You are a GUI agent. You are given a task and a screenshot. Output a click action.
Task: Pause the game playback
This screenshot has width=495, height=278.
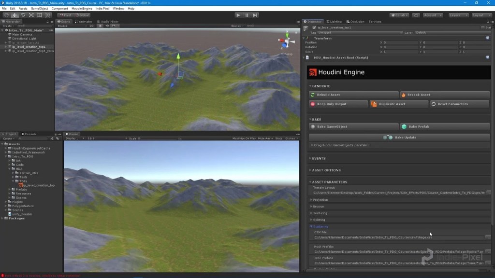click(247, 15)
